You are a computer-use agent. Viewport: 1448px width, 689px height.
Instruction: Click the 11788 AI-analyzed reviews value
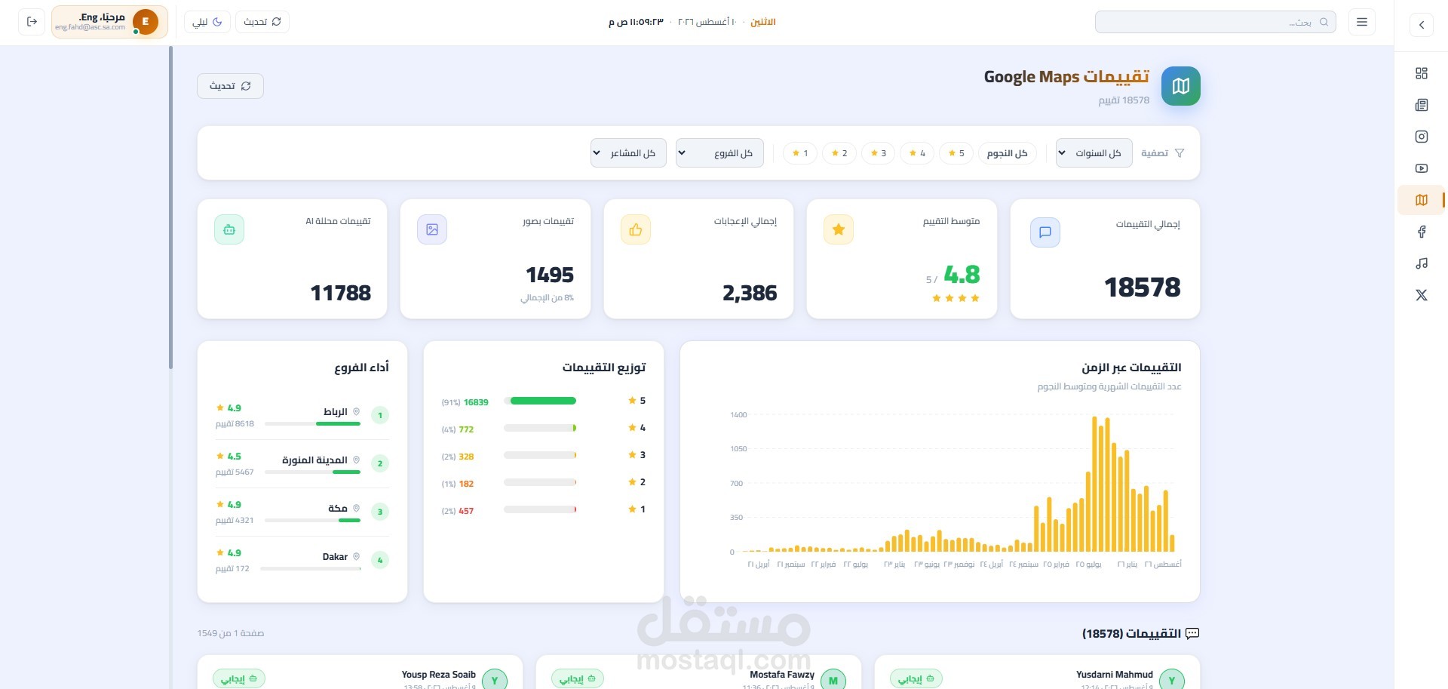341,293
